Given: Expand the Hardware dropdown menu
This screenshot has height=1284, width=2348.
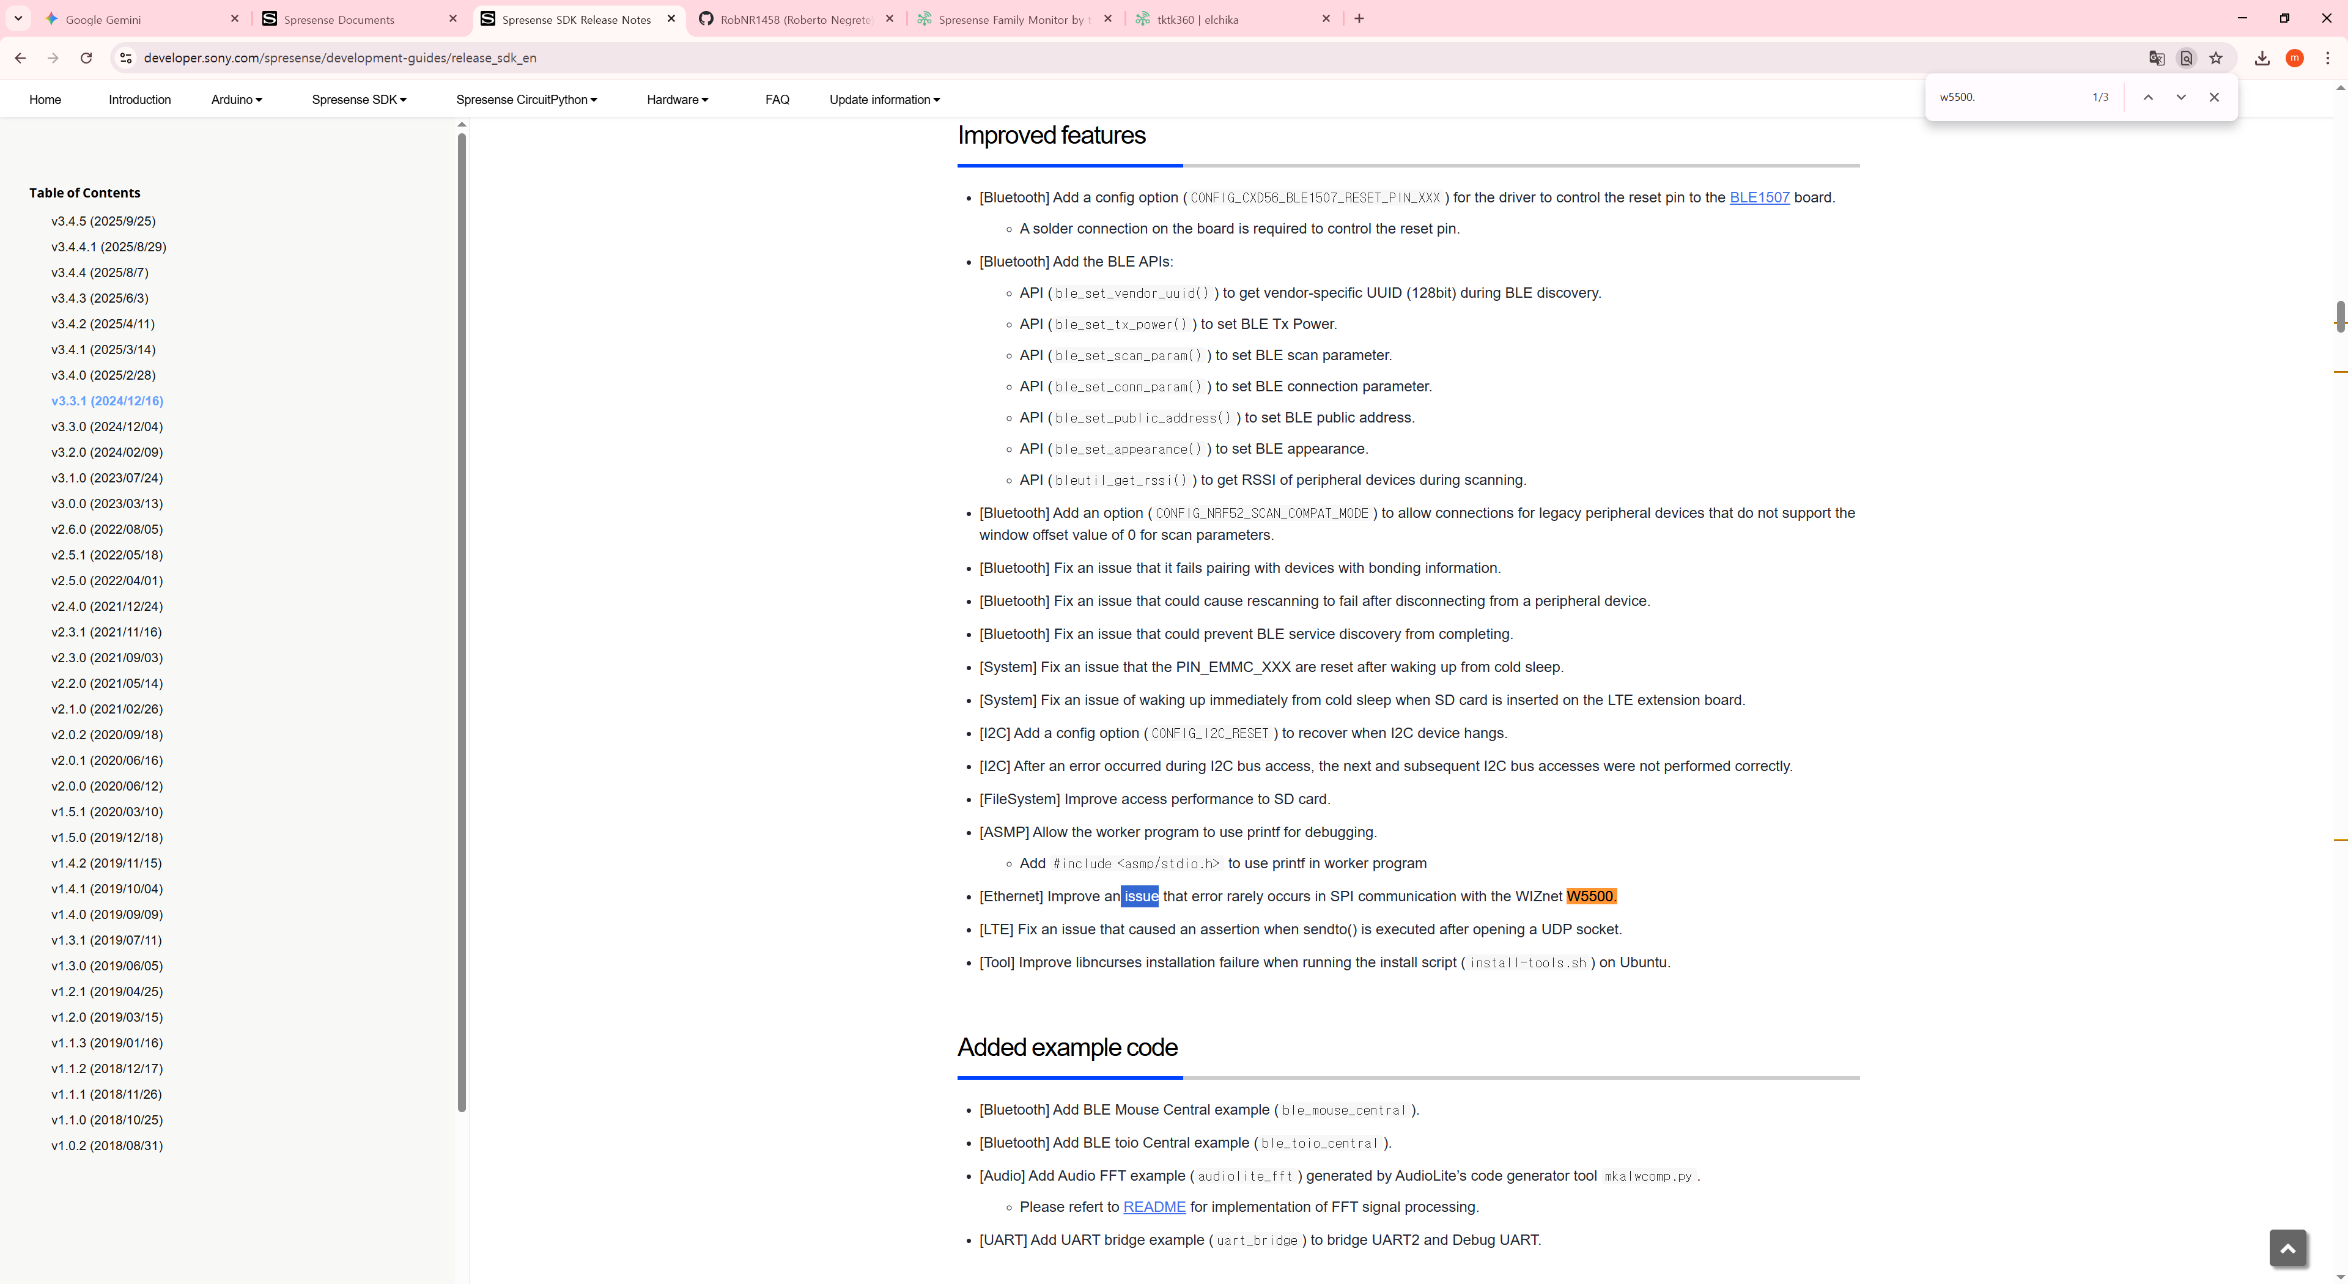Looking at the screenshot, I should click(x=677, y=99).
